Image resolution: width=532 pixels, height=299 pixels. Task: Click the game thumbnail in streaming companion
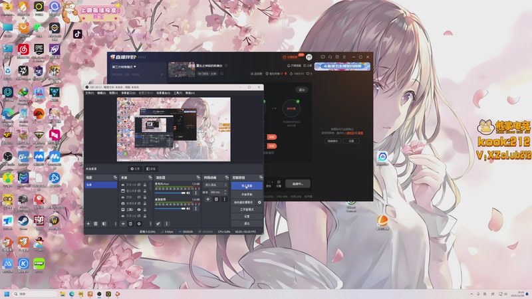[182, 70]
